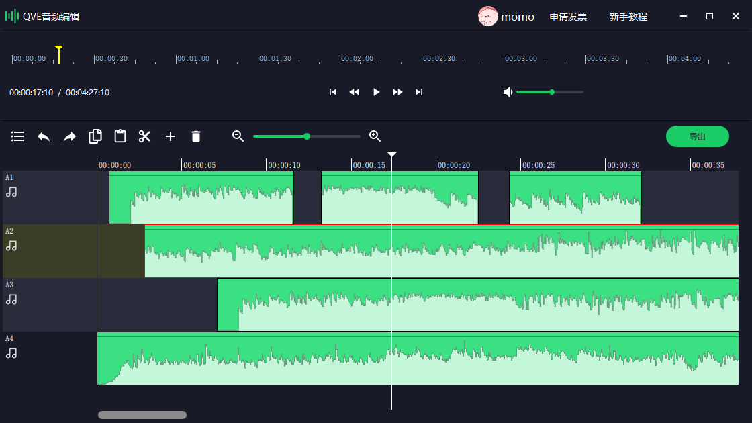The height and width of the screenshot is (423, 752).
Task: Fast forward the playback
Action: click(397, 92)
